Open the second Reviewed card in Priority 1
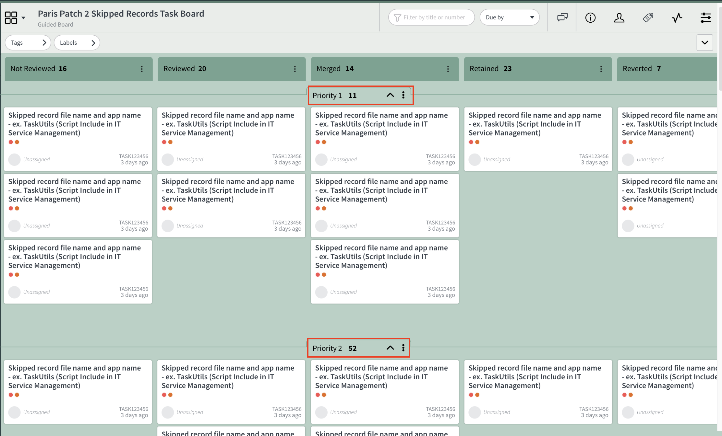722x436 pixels. click(x=231, y=205)
